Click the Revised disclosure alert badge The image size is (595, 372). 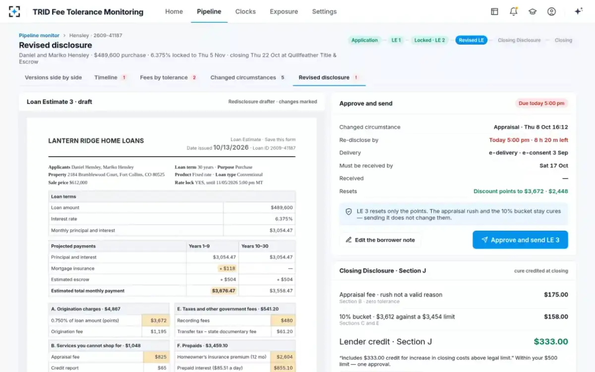coord(356,77)
